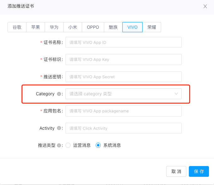This screenshot has width=214, height=185.
Task: Open the 荣耀 tab
Action: coord(152,27)
